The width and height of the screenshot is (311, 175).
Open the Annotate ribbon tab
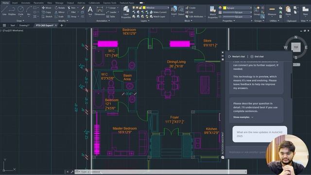(26, 3)
